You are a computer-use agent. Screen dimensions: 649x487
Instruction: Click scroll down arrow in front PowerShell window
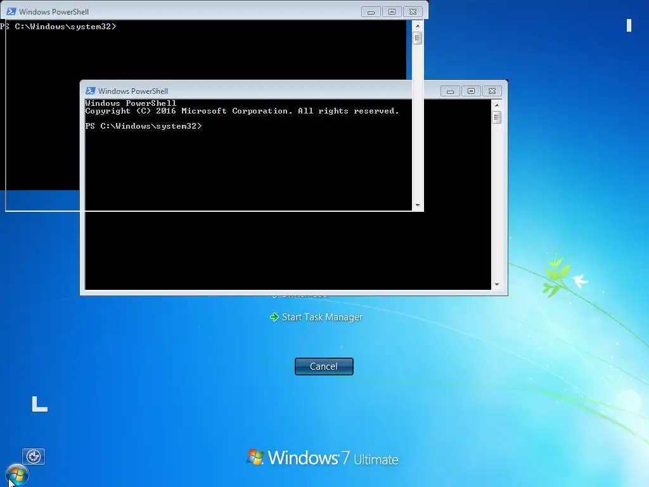tap(497, 285)
